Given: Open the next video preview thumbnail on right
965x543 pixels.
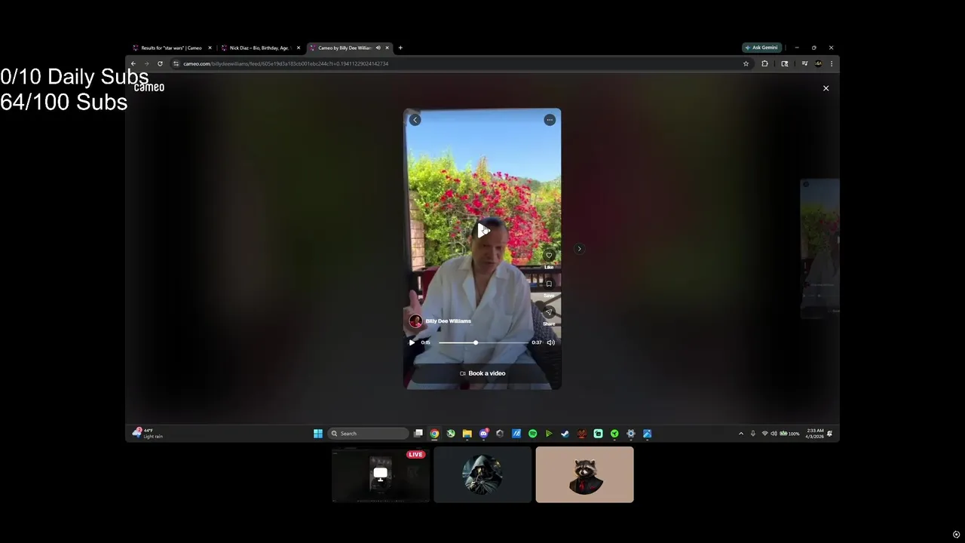Looking at the screenshot, I should (x=819, y=249).
